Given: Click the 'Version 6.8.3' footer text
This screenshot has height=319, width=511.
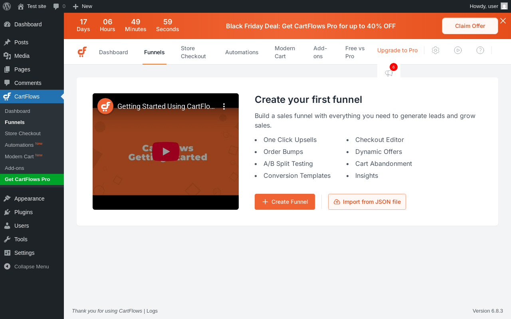Looking at the screenshot, I should [488, 311].
